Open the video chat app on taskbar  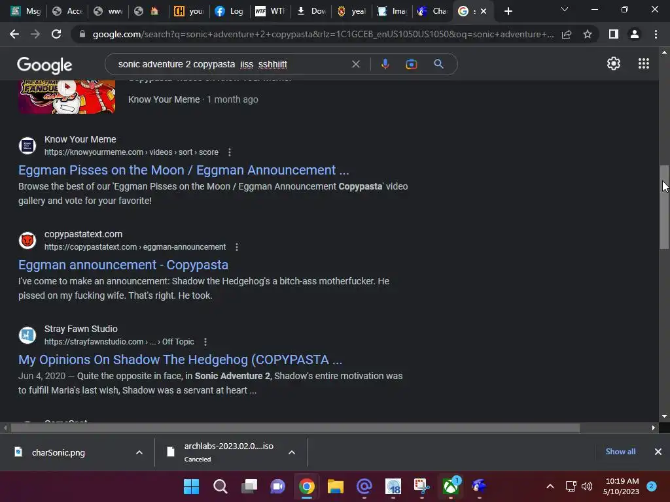coord(277,486)
